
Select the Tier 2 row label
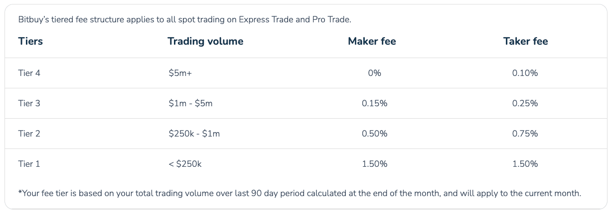pyautogui.click(x=29, y=134)
